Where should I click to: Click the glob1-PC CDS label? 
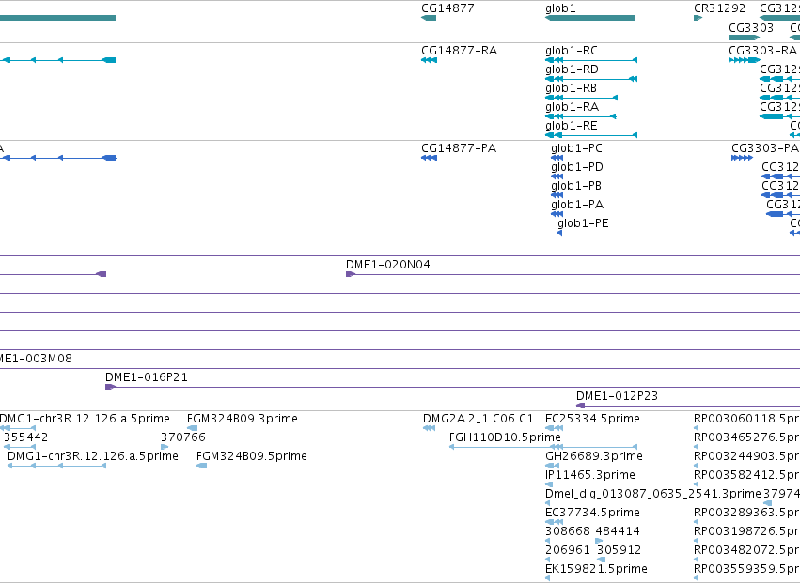click(576, 148)
